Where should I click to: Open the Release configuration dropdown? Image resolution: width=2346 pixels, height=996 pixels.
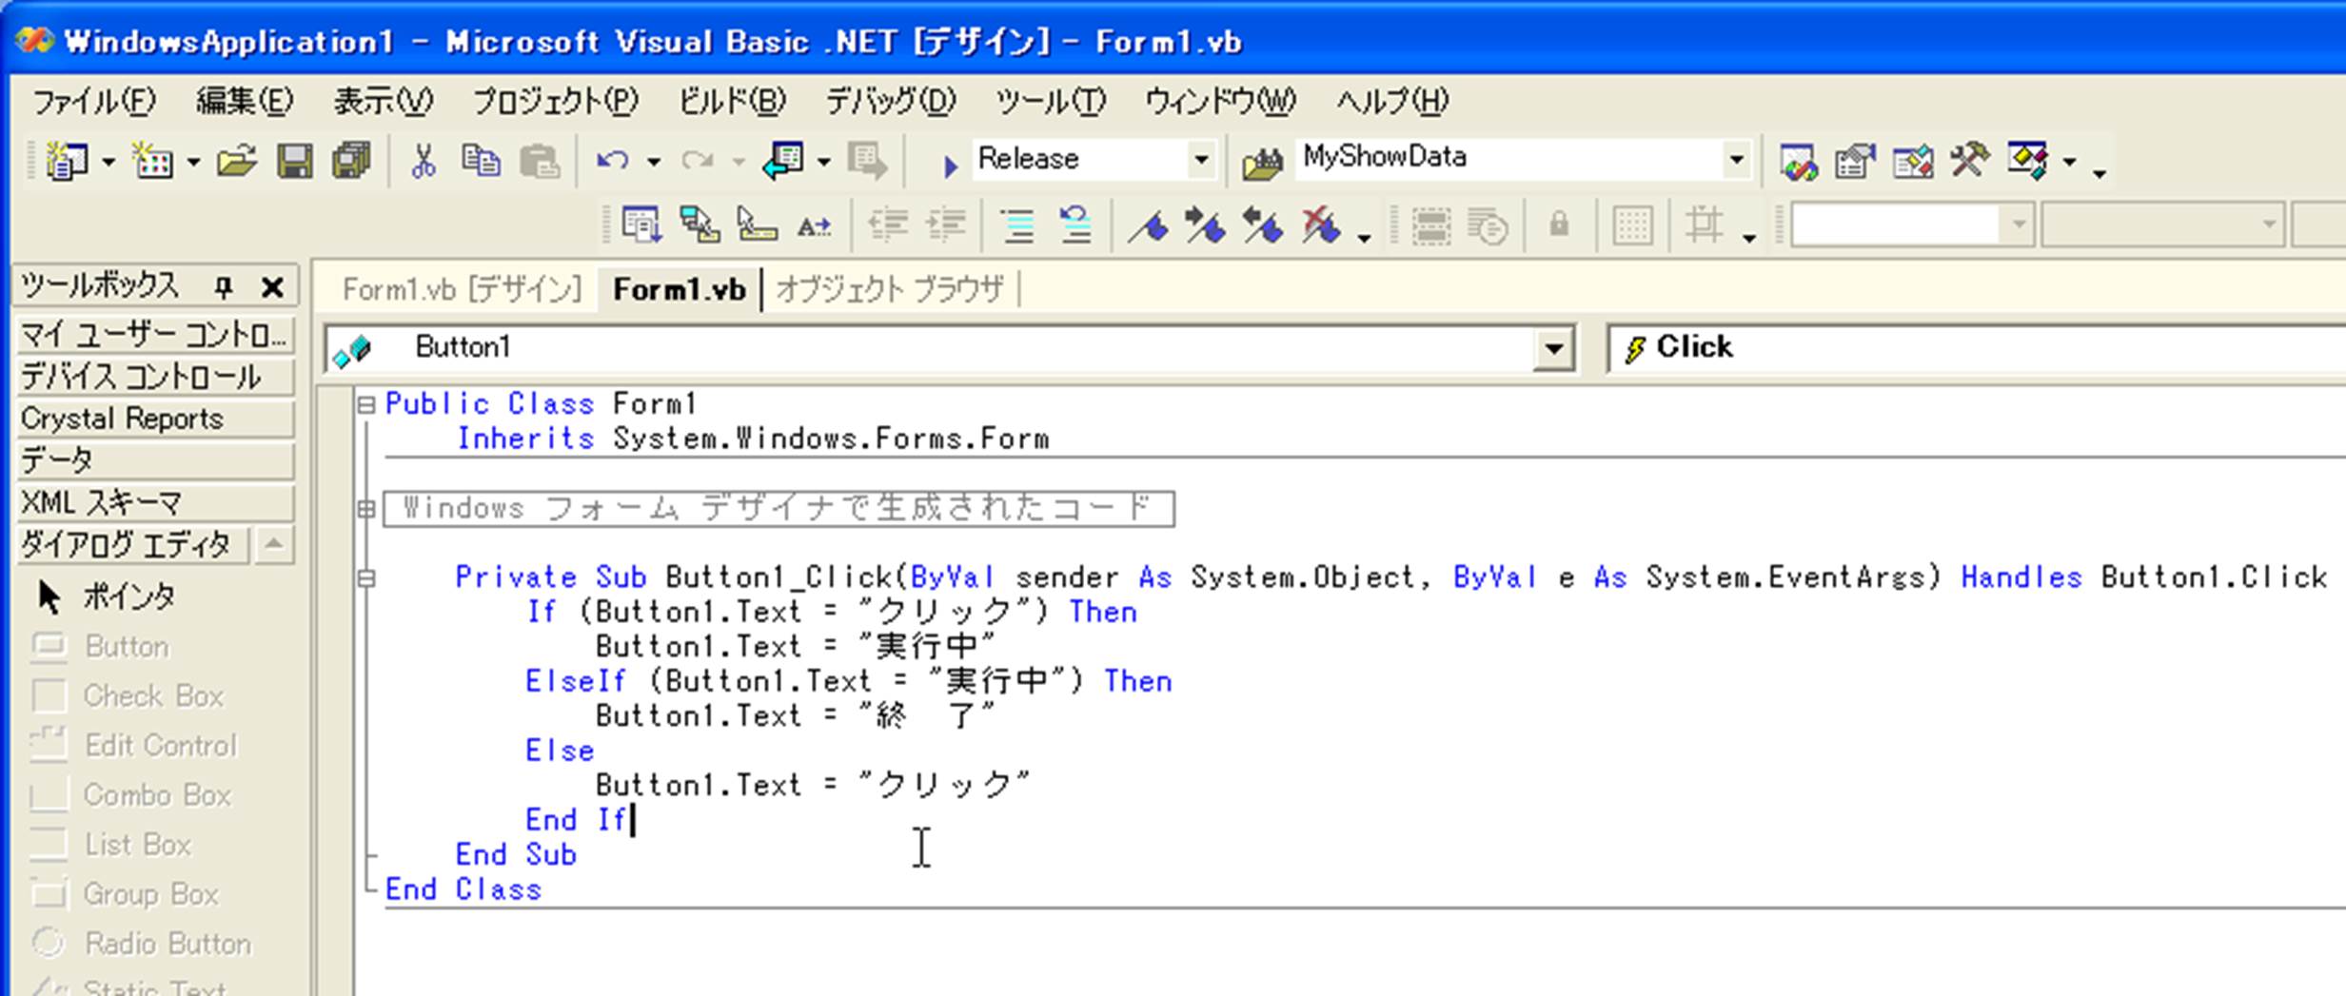[1201, 160]
